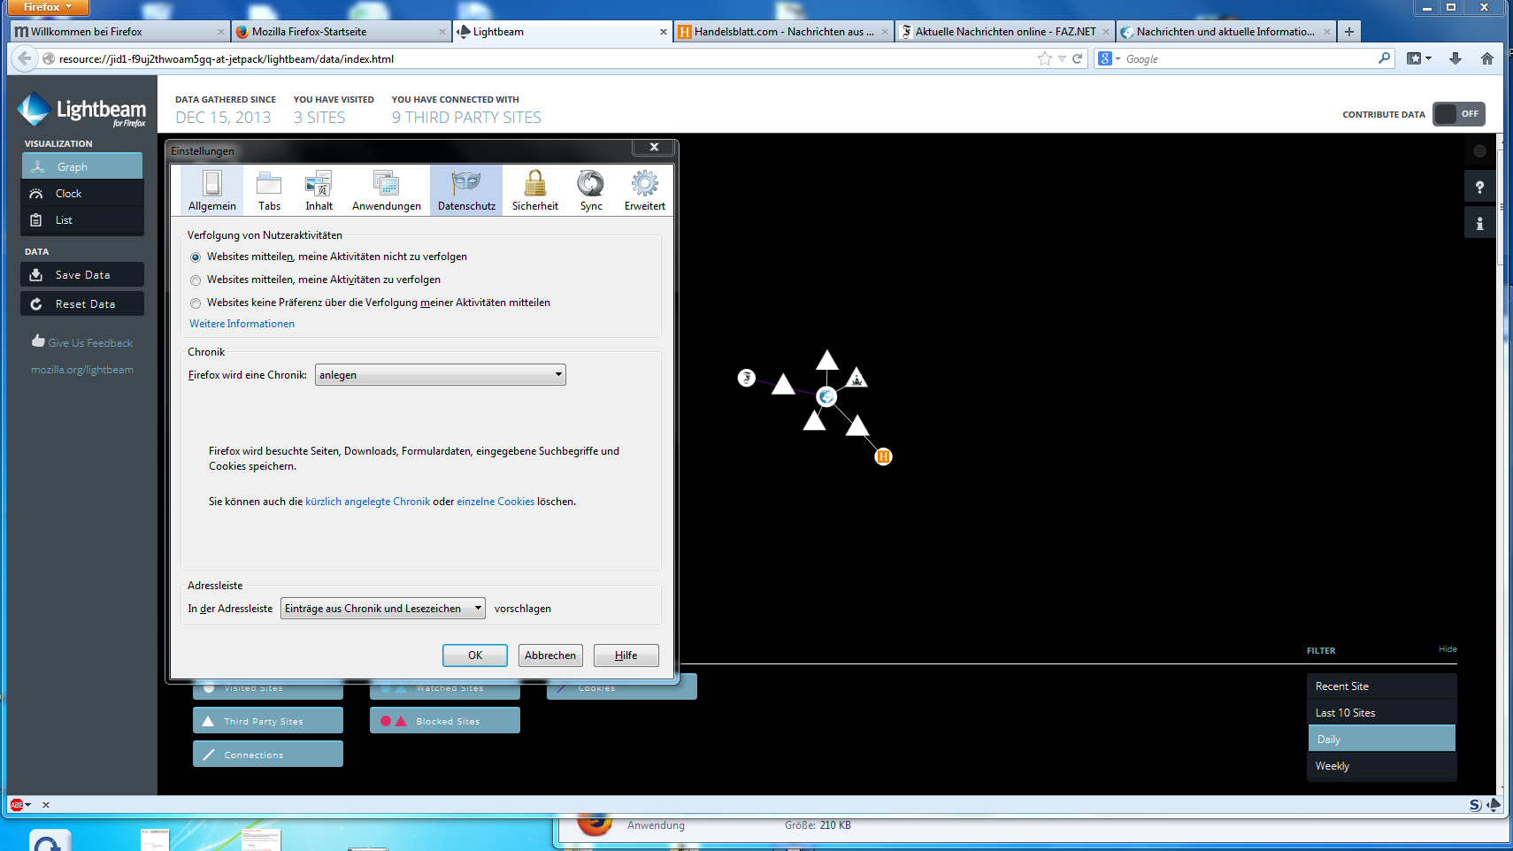
Task: Open the bookmarks toolbar icon dropdown arrow
Action: click(1428, 58)
